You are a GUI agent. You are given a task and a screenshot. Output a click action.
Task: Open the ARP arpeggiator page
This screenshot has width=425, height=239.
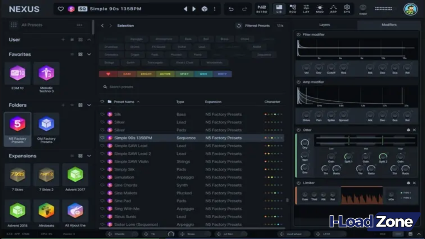[333, 9]
